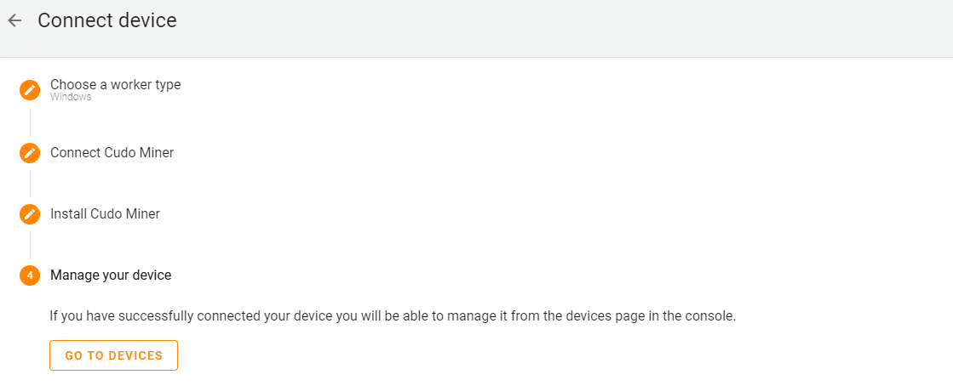
Task: Click the instruction text about managing devices
Action: click(x=393, y=316)
